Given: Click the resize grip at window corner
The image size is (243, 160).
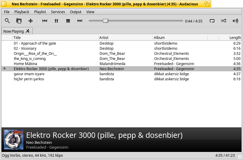Looking at the screenshot, I should pyautogui.click(x=240, y=157).
